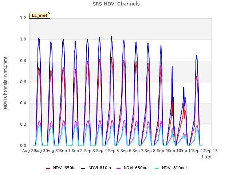
Task: Select the NDVI_810out legend entry
Action: click(x=171, y=168)
